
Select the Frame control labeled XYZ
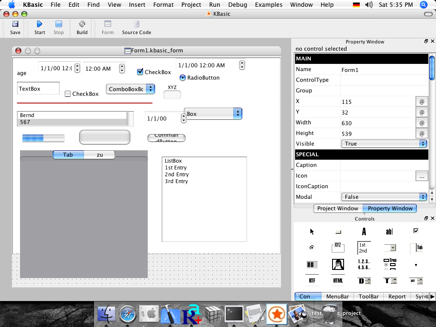[338, 247]
